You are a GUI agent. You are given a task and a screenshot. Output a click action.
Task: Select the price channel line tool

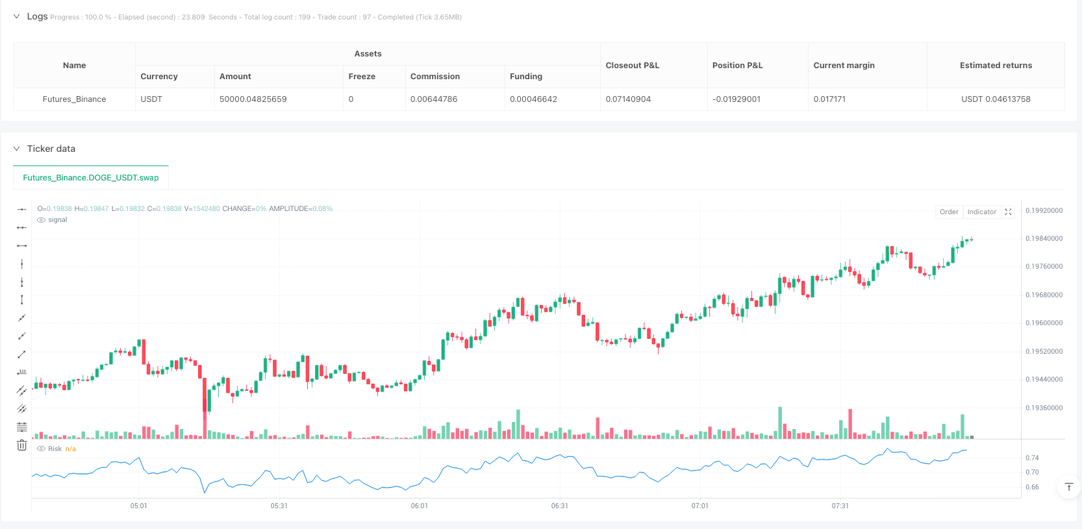coord(21,391)
